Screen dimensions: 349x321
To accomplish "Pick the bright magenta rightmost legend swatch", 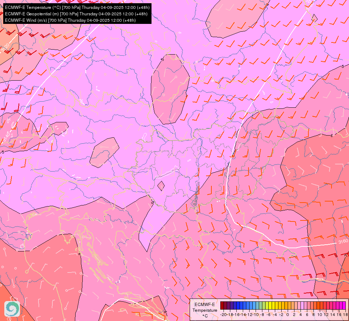I will coord(344,305).
